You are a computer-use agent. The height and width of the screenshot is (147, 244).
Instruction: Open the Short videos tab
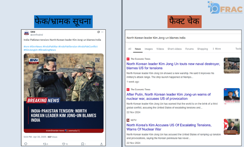tap(174, 49)
